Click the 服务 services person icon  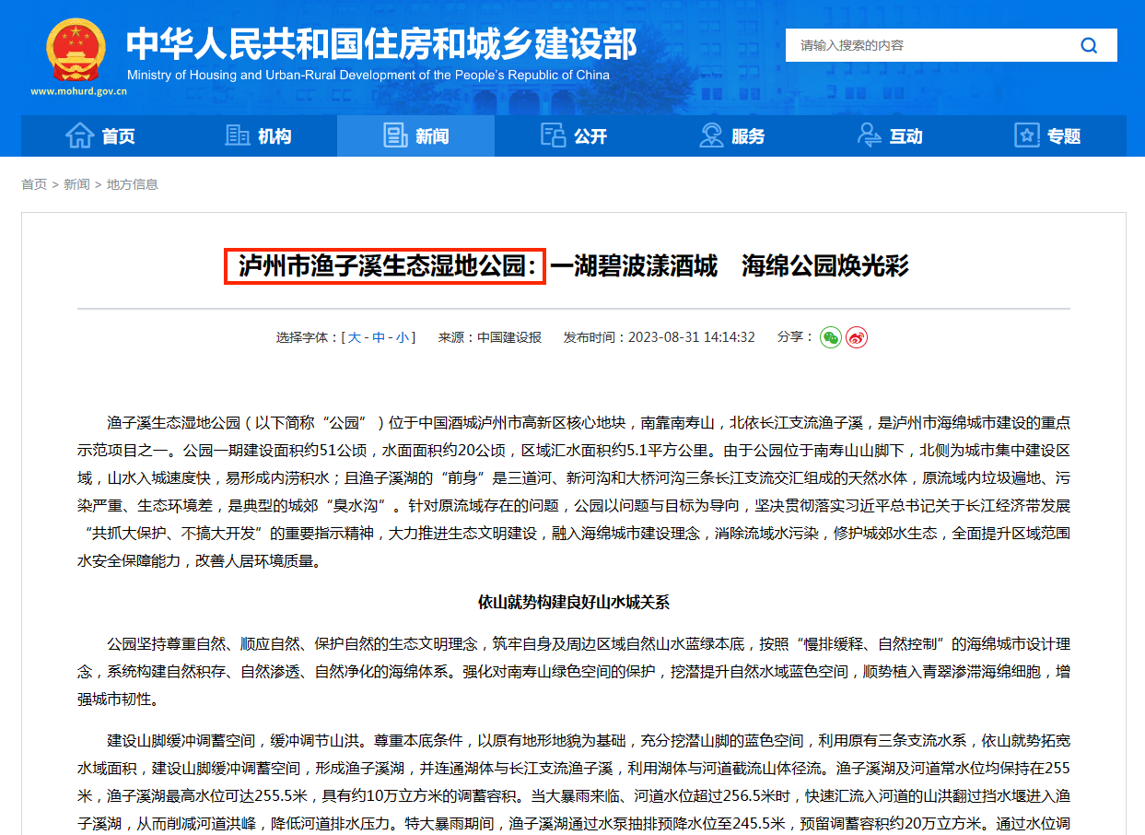coord(710,135)
